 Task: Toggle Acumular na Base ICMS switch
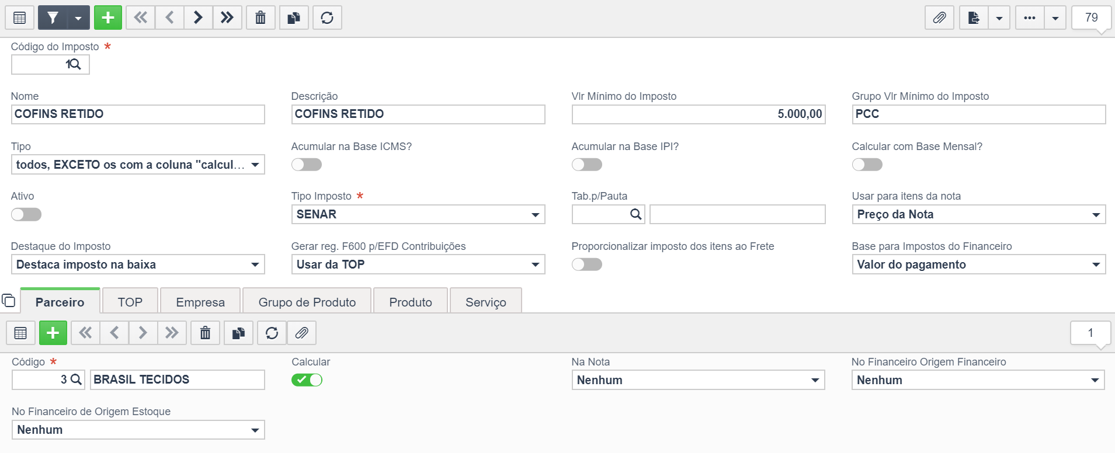307,165
